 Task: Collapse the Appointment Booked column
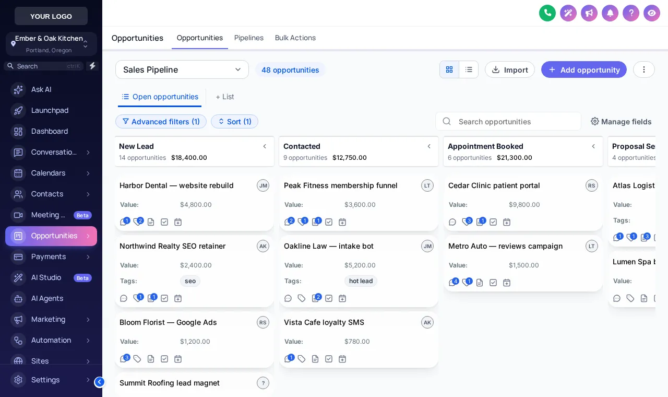click(x=593, y=146)
